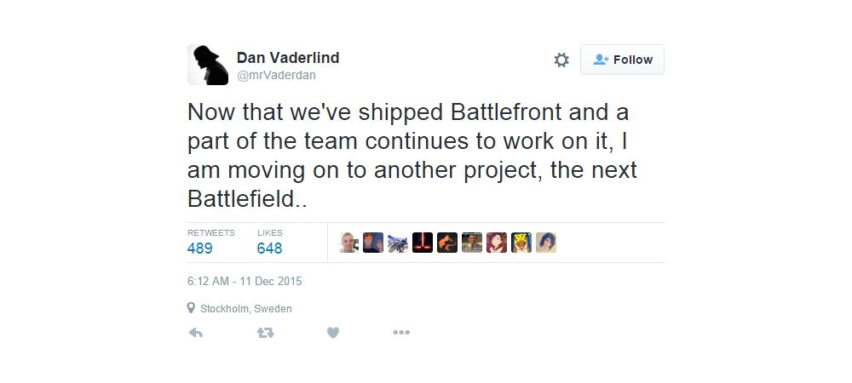Click the Stockholm, Sweden location
This screenshot has width=852, height=383.
[245, 308]
